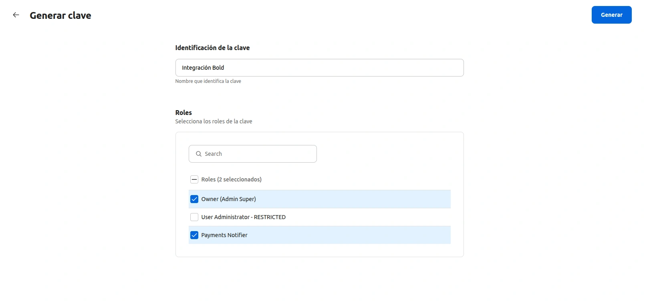Click the magnifier icon in the roles search
Viewport: 645px width, 302px height.
pyautogui.click(x=198, y=154)
